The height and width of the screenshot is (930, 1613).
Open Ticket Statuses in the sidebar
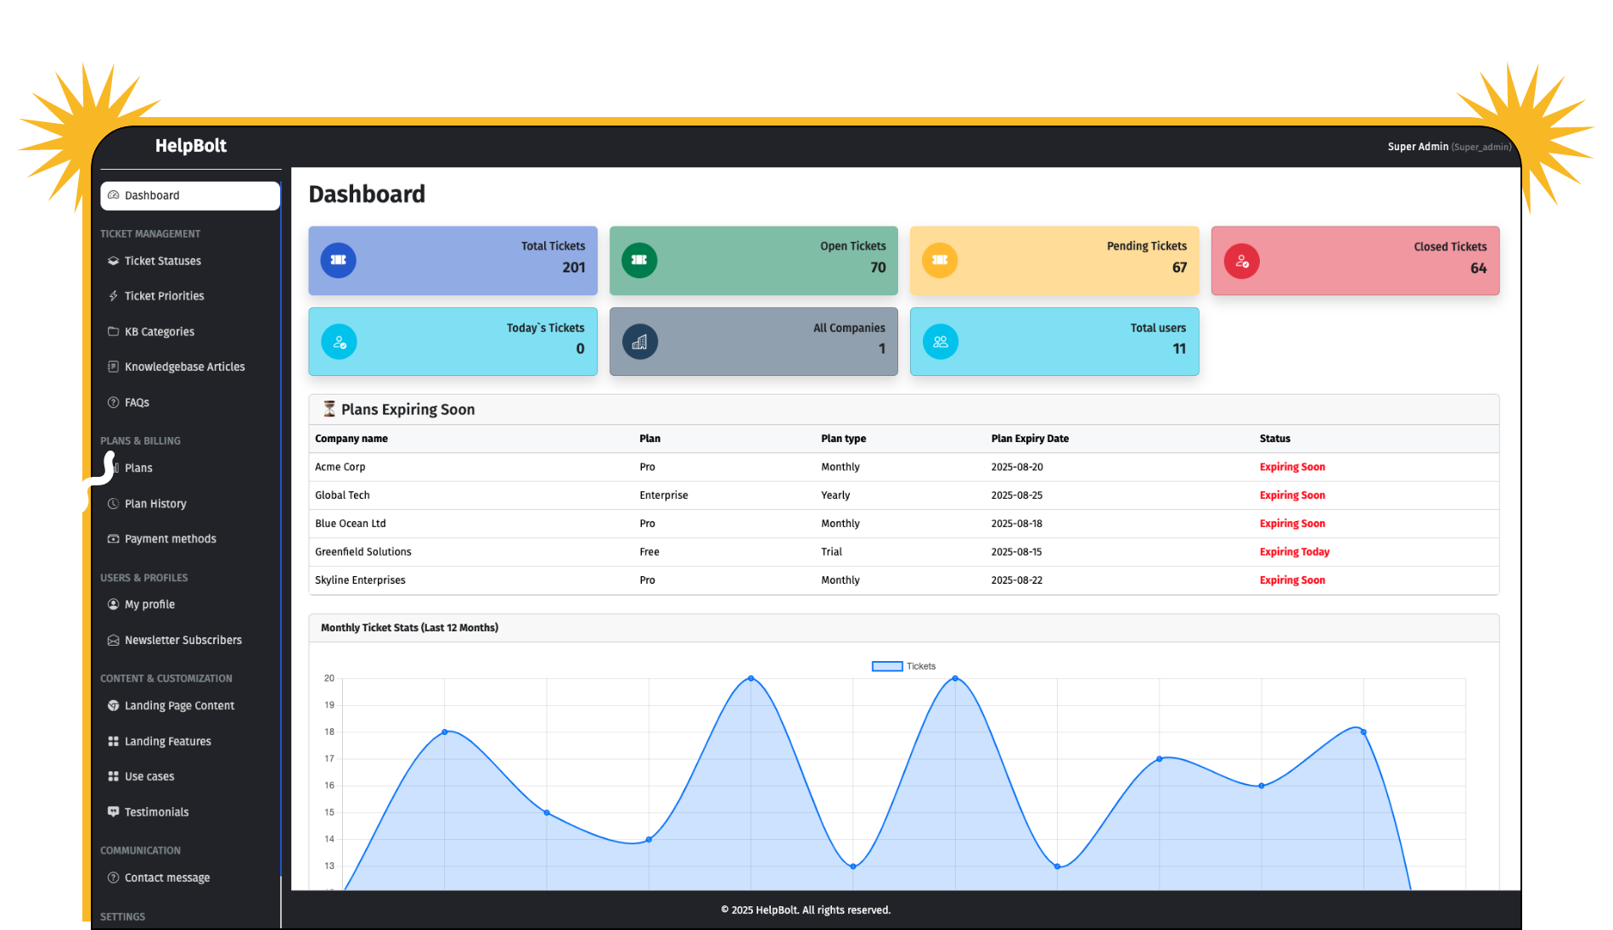162,261
